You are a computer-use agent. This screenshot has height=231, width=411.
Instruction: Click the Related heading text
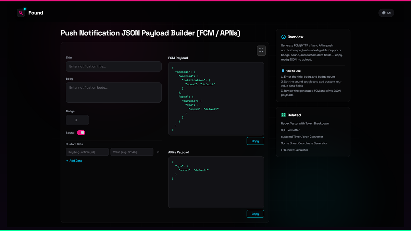pyautogui.click(x=294, y=115)
